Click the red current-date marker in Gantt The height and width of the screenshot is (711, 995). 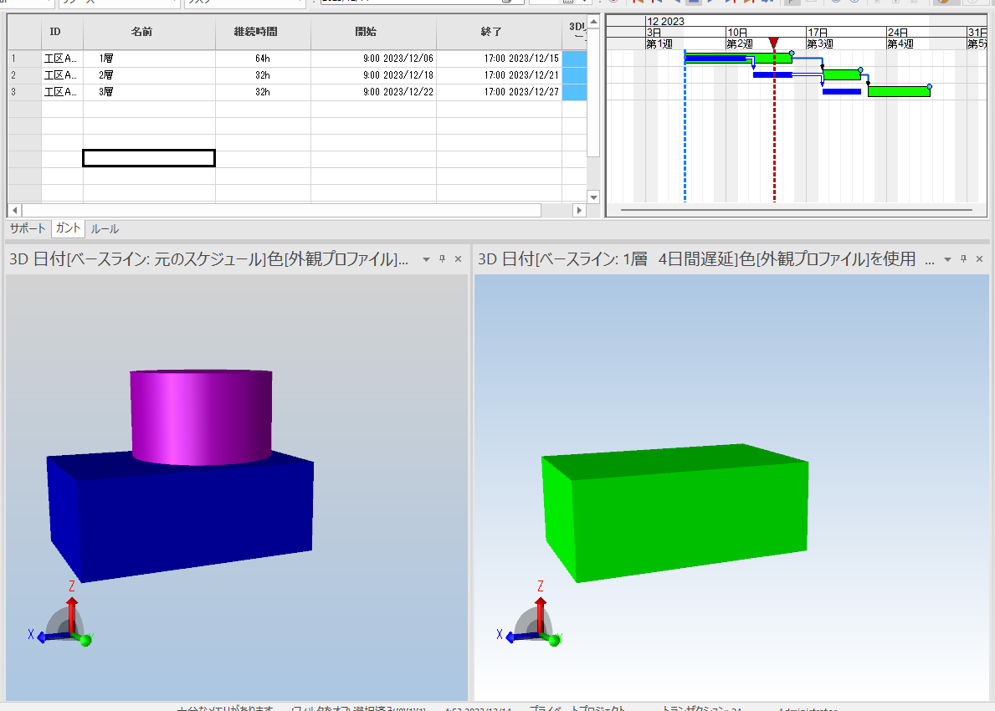click(x=773, y=43)
